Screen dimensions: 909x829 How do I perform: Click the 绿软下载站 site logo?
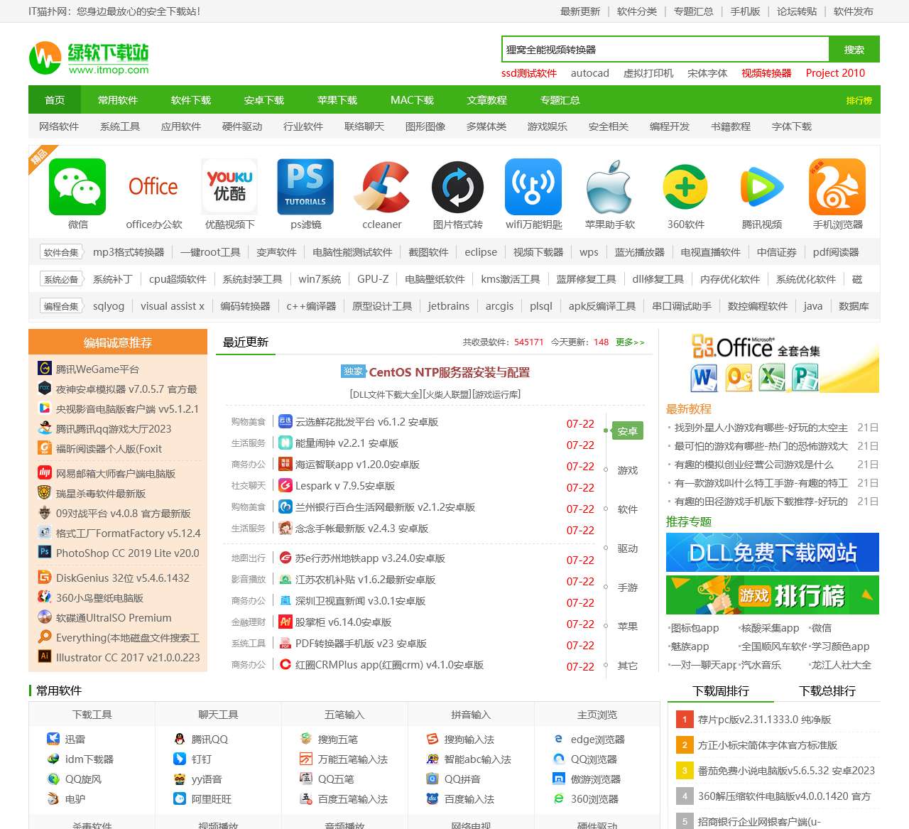(x=89, y=58)
